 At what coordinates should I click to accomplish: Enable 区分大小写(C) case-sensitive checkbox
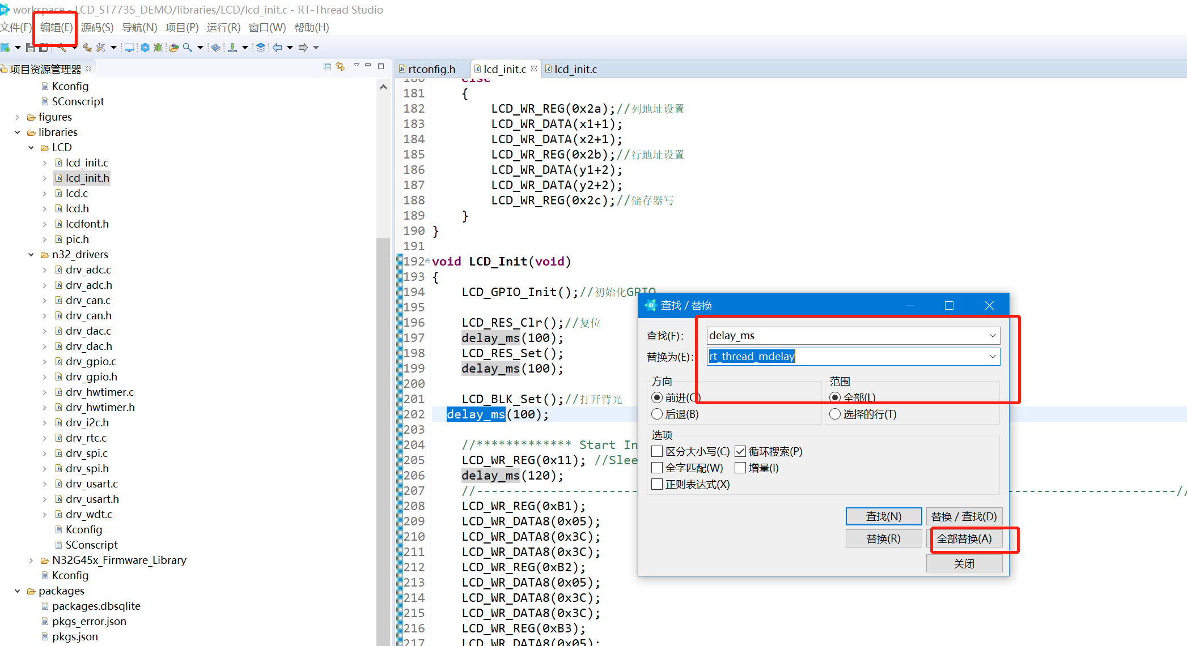click(x=657, y=451)
